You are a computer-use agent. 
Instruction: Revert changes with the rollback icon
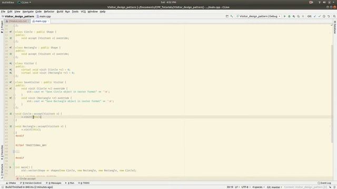(329, 16)
